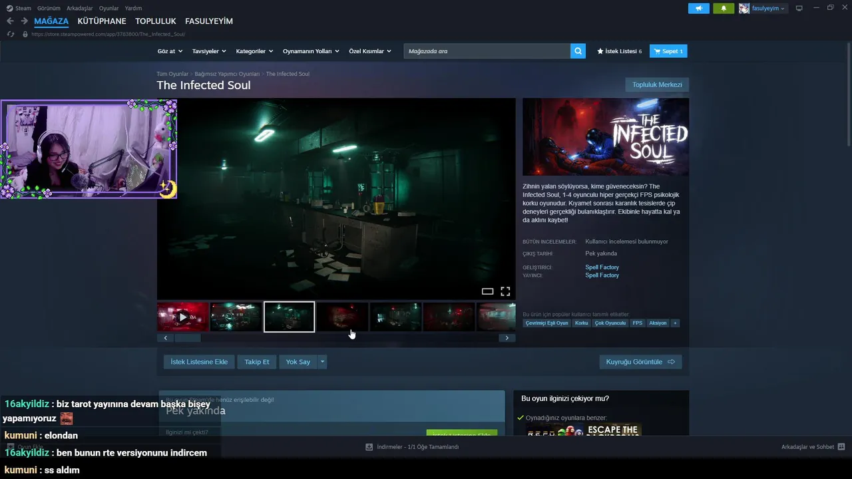The image size is (852, 479).
Task: Open Topluluk Merkezi
Action: (x=657, y=84)
